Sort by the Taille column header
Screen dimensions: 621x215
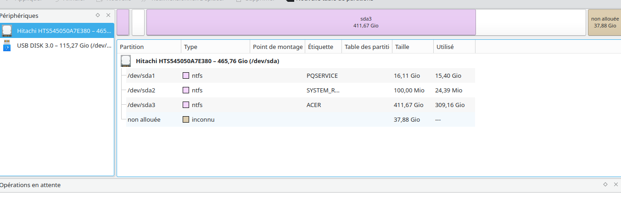(x=413, y=47)
